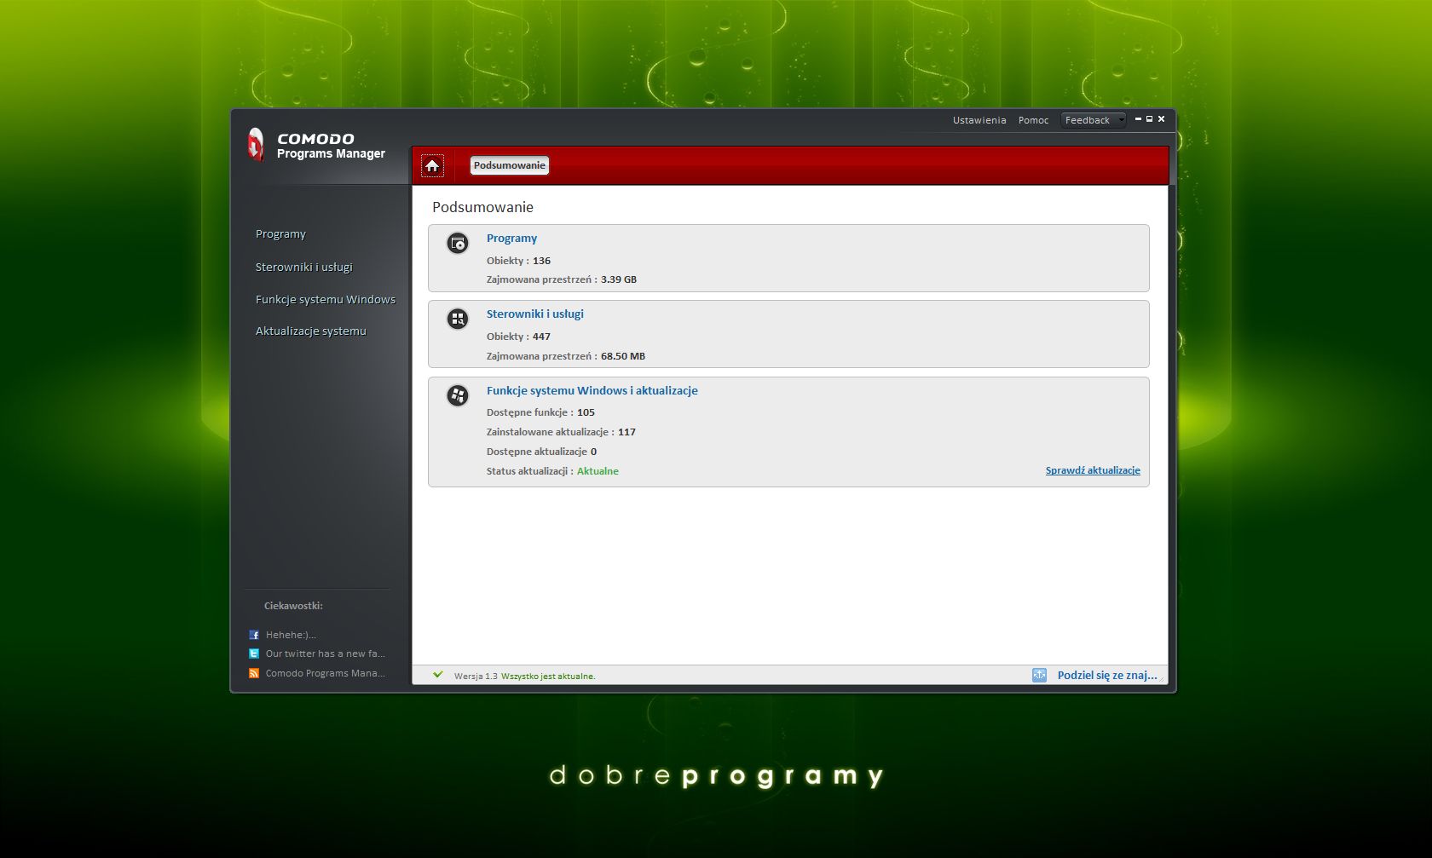
Task: Open 'Our twitter has a new fa...' item
Action: 326,654
